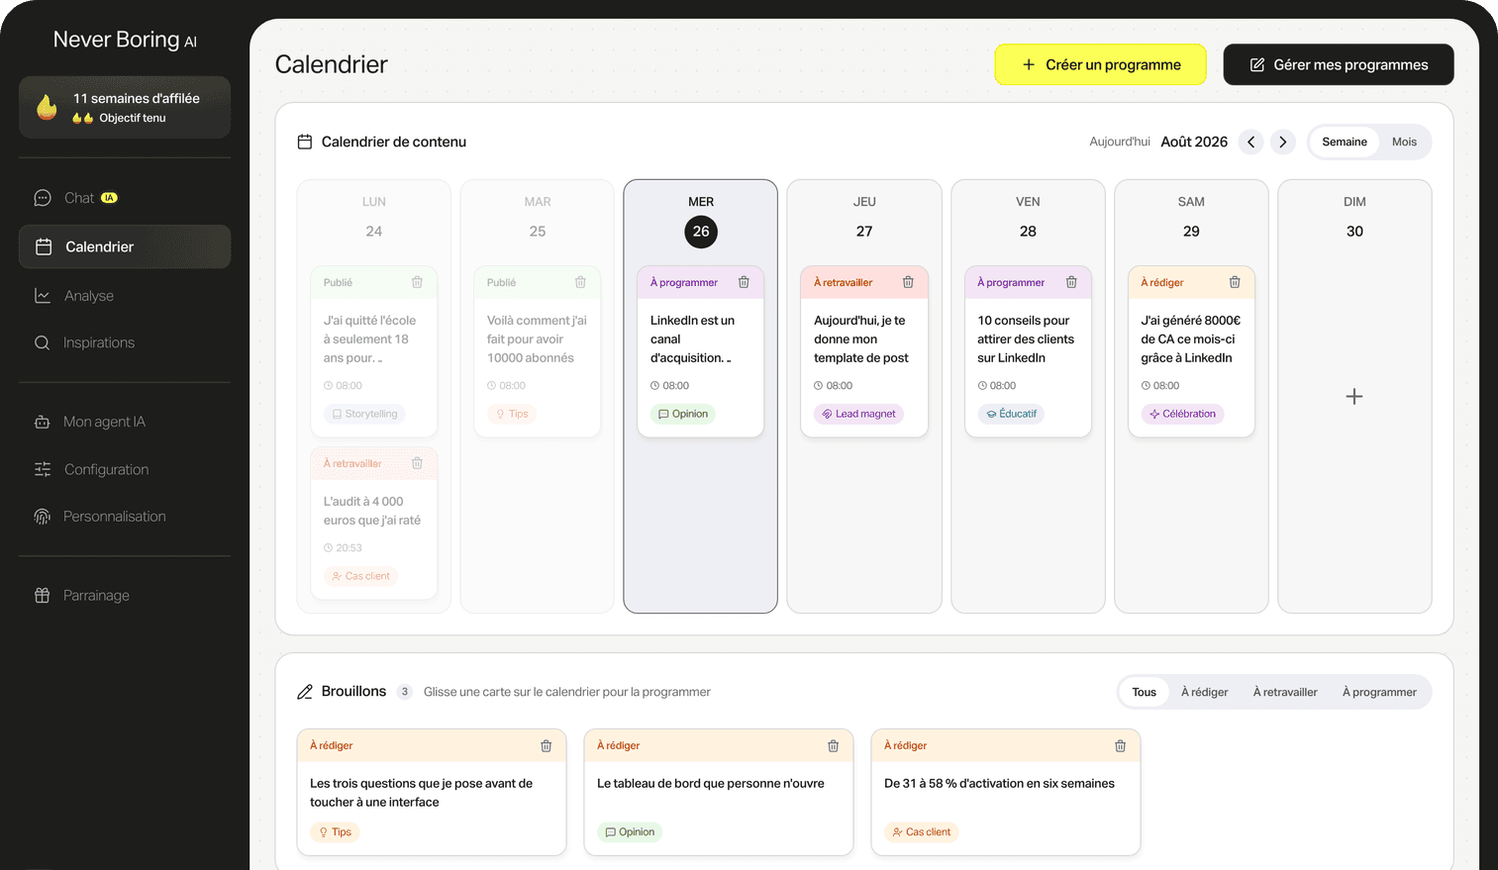1498x870 pixels.
Task: Click the Brouillons pencil icon
Action: click(305, 692)
